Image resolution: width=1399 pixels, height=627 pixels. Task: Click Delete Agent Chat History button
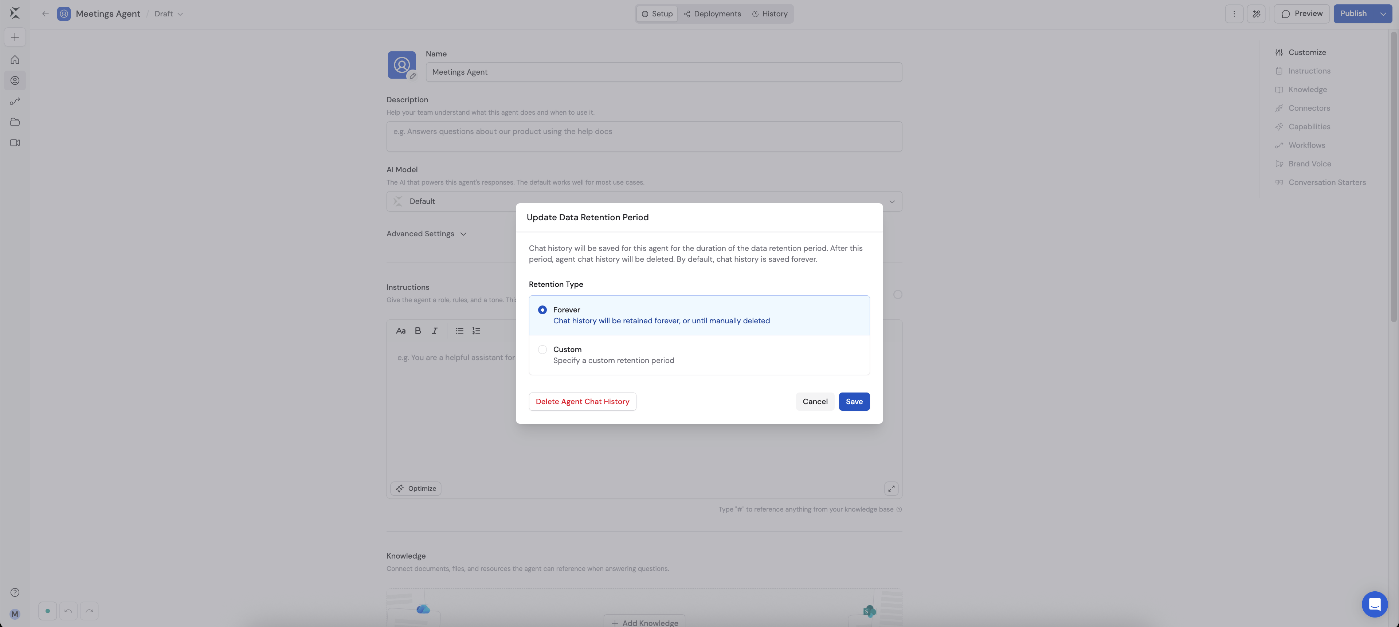582,402
